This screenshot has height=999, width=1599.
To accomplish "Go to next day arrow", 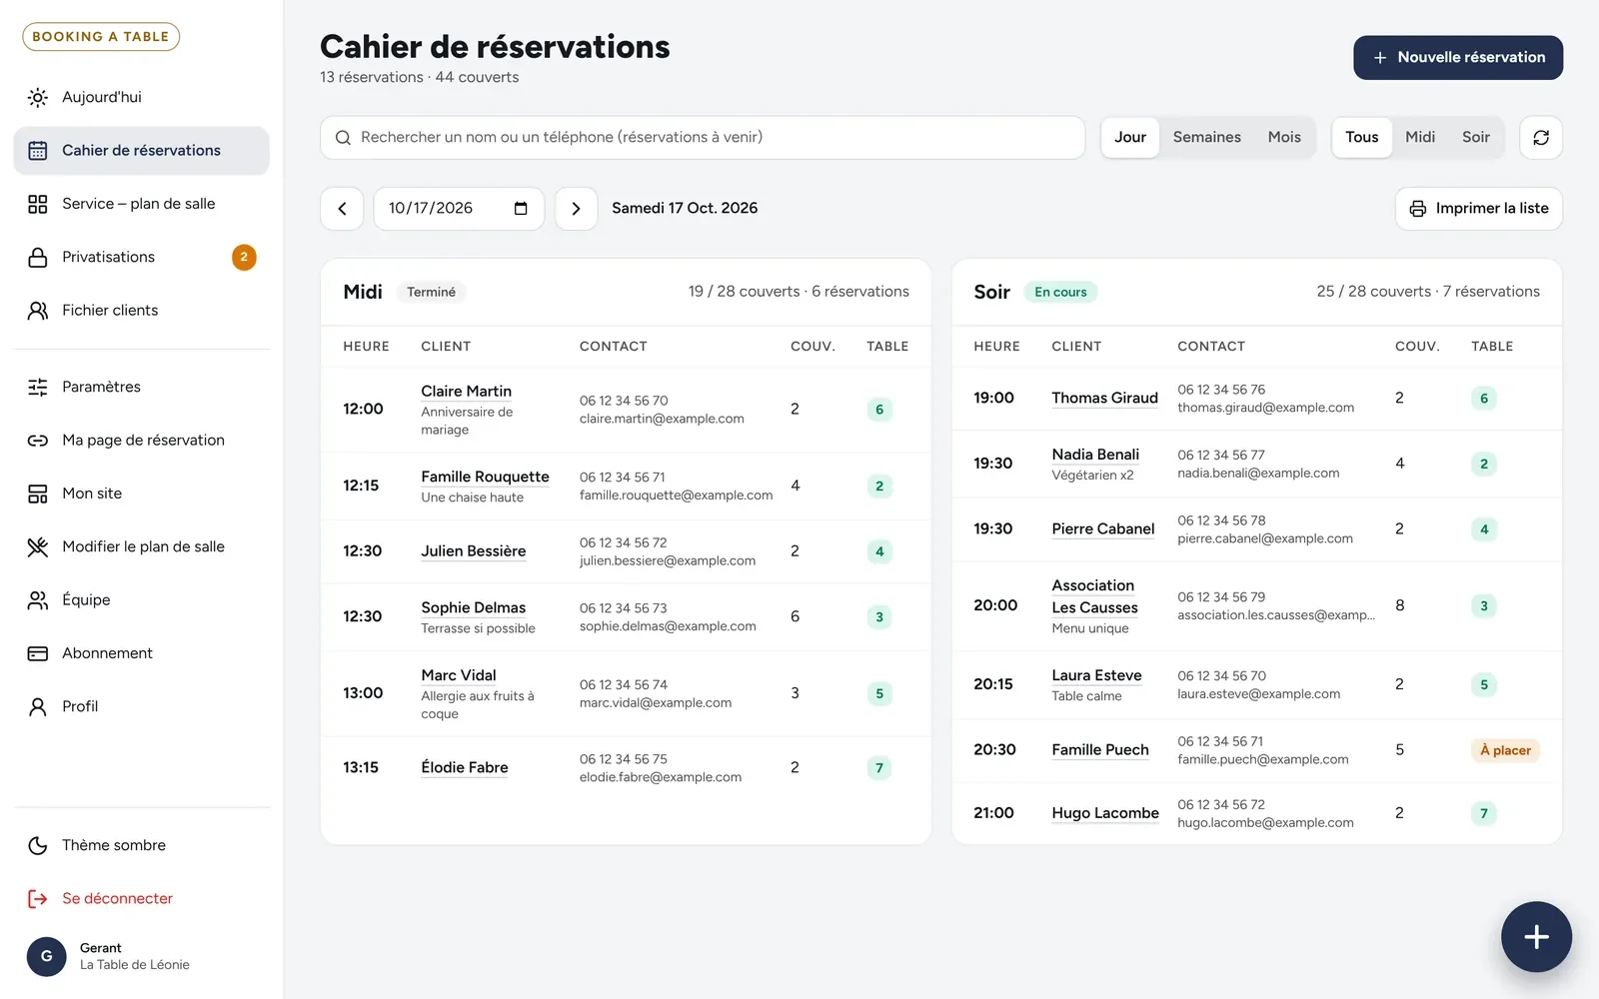I will pos(576,209).
